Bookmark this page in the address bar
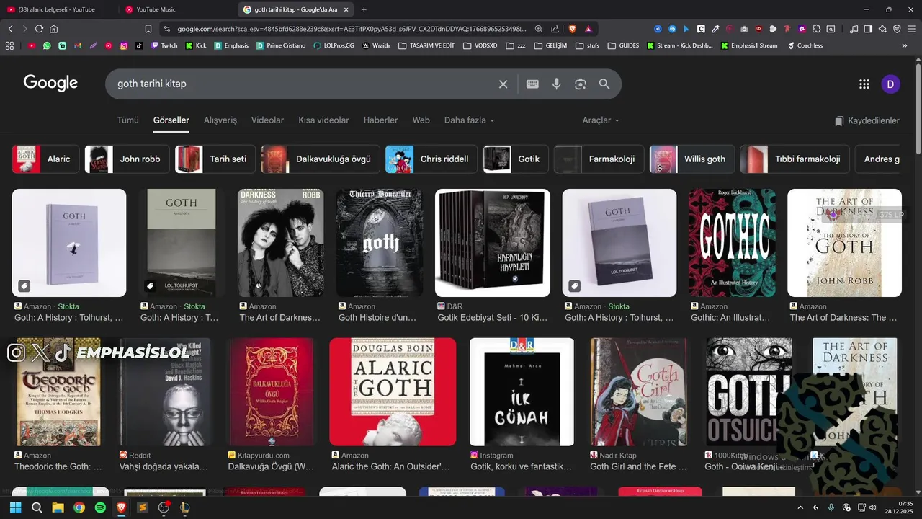The height and width of the screenshot is (519, 922). coord(148,29)
